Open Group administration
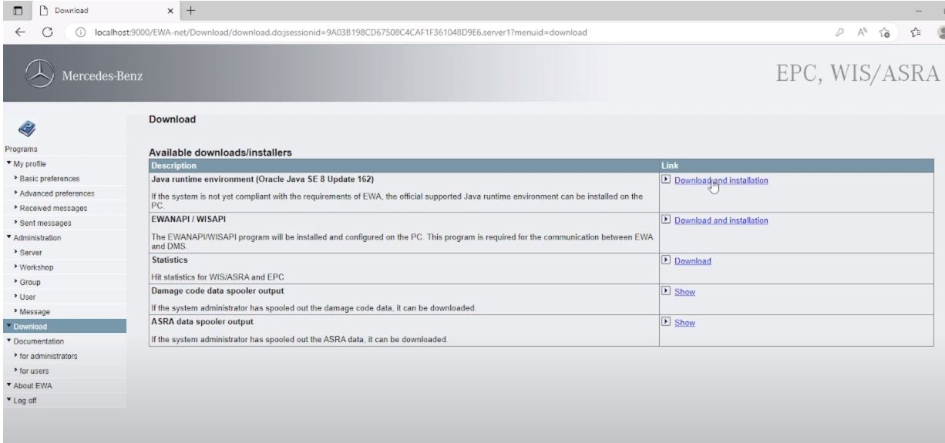 pos(32,282)
